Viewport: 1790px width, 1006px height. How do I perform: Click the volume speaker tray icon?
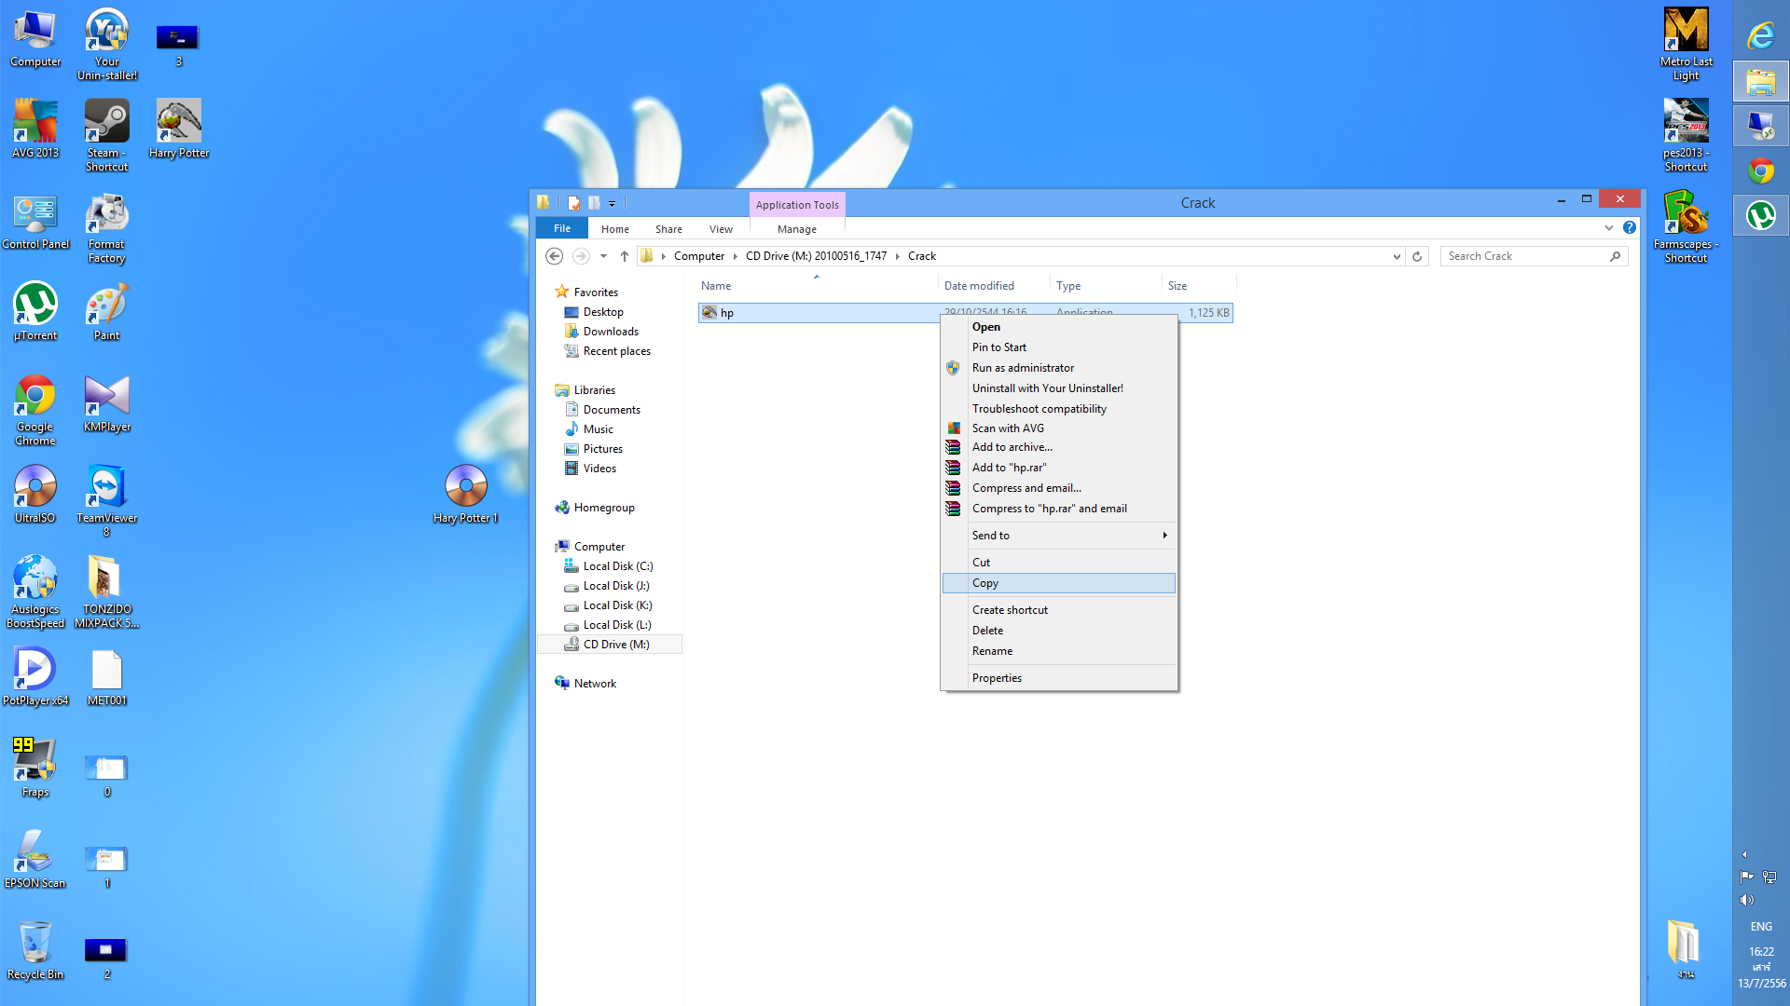(1746, 900)
